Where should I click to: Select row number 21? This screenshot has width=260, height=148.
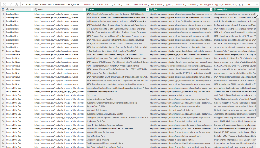[x=3, y=88]
